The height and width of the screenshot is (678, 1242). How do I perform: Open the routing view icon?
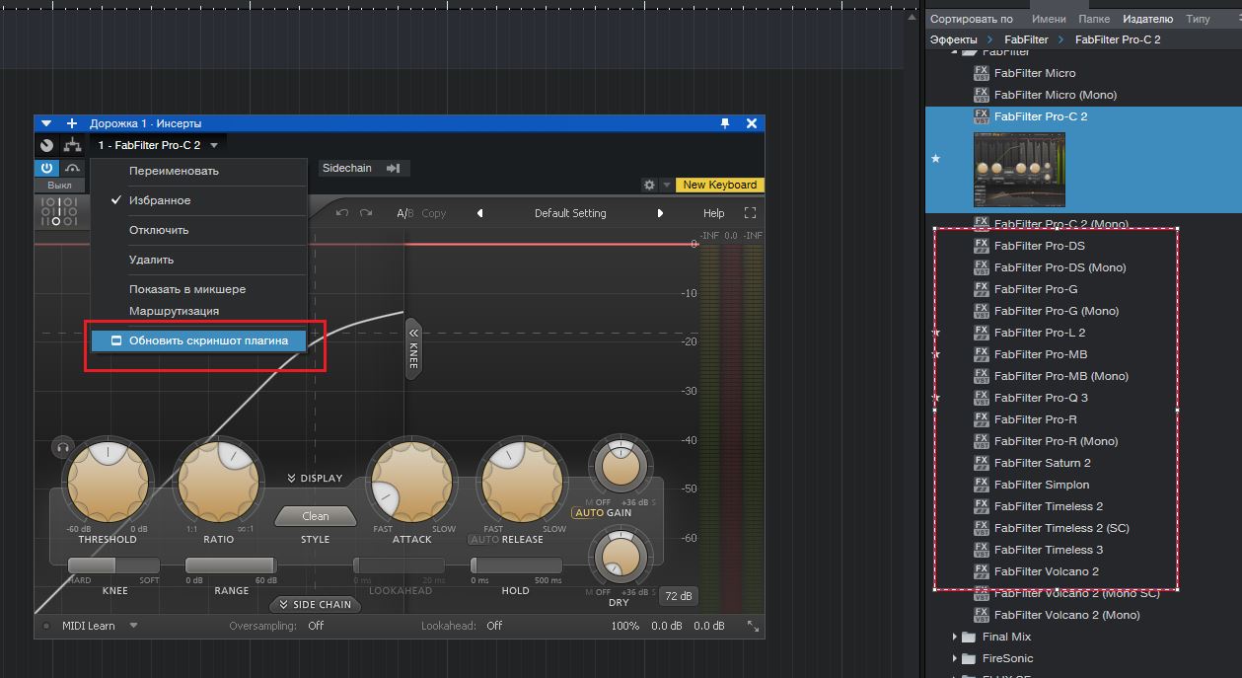(71, 145)
